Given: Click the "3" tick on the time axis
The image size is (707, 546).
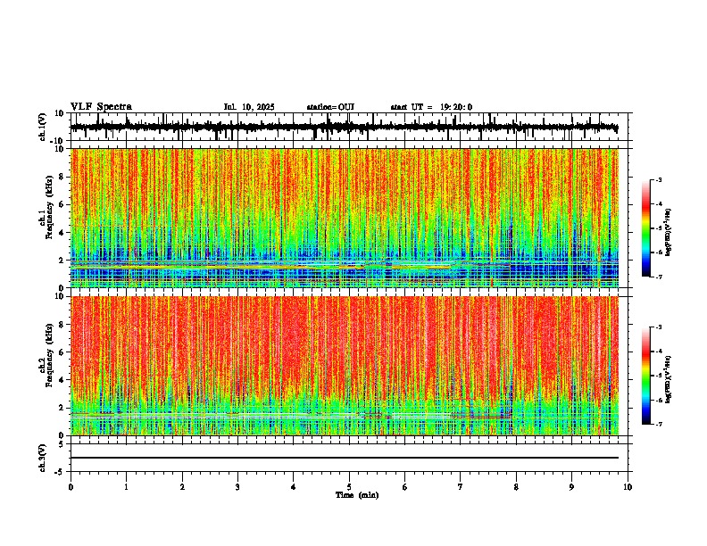Looking at the screenshot, I should pos(237,487).
